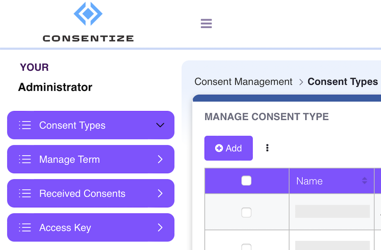The height and width of the screenshot is (250, 381).
Task: Click the sort arrows on the Name column
Action: (365, 181)
